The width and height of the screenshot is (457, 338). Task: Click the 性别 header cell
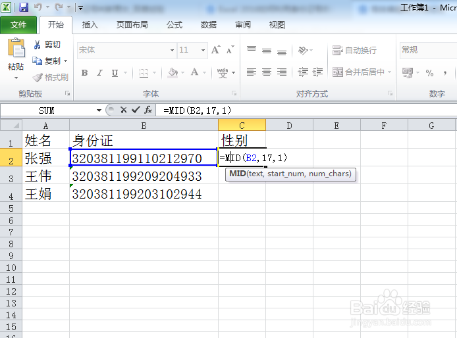coord(242,140)
